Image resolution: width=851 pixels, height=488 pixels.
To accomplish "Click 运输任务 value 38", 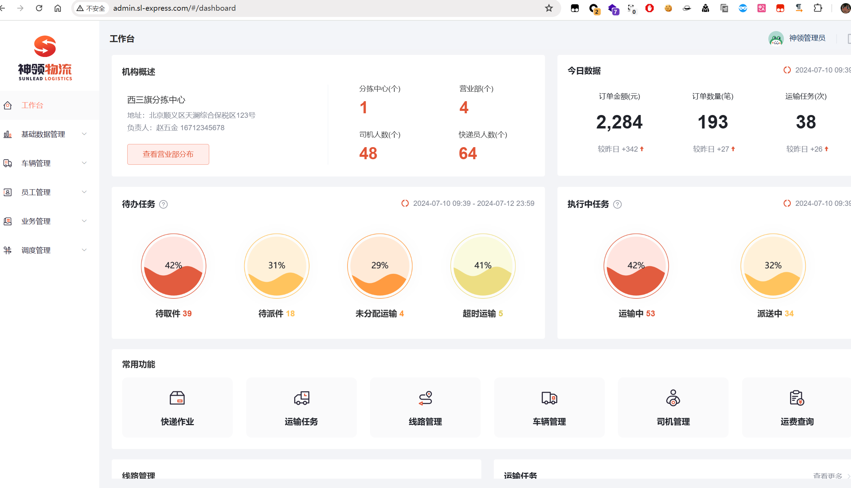I will [806, 122].
